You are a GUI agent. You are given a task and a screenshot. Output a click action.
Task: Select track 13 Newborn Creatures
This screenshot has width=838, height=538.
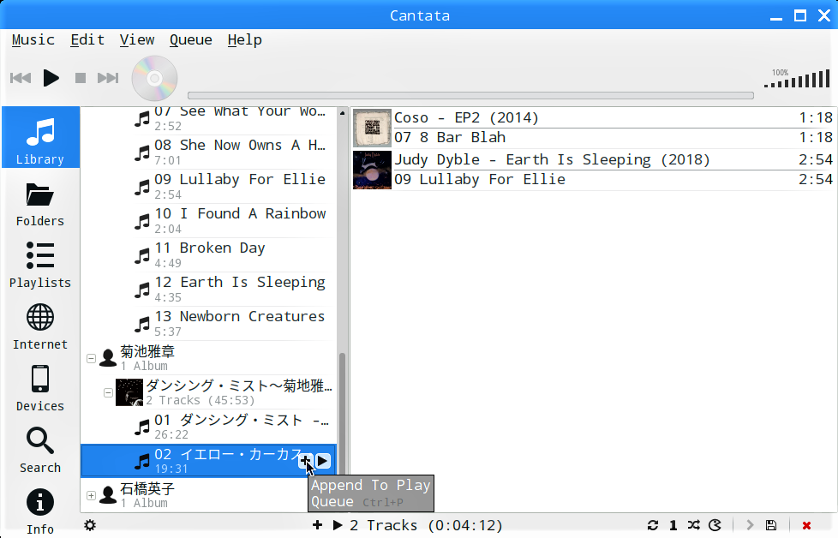coord(209,323)
